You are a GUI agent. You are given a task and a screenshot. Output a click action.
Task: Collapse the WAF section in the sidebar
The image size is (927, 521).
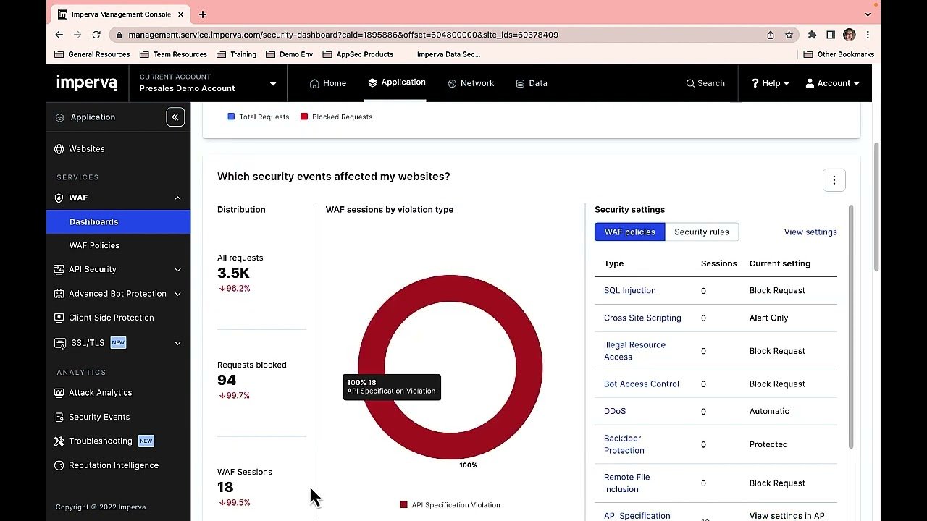point(177,198)
